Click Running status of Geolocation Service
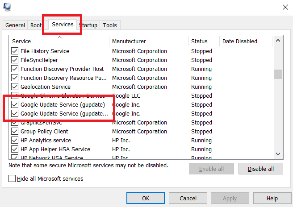The image size is (293, 207). tap(201, 87)
